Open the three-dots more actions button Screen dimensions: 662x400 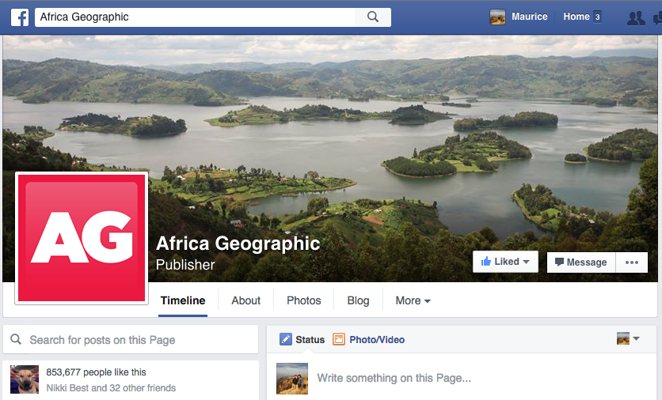(632, 262)
